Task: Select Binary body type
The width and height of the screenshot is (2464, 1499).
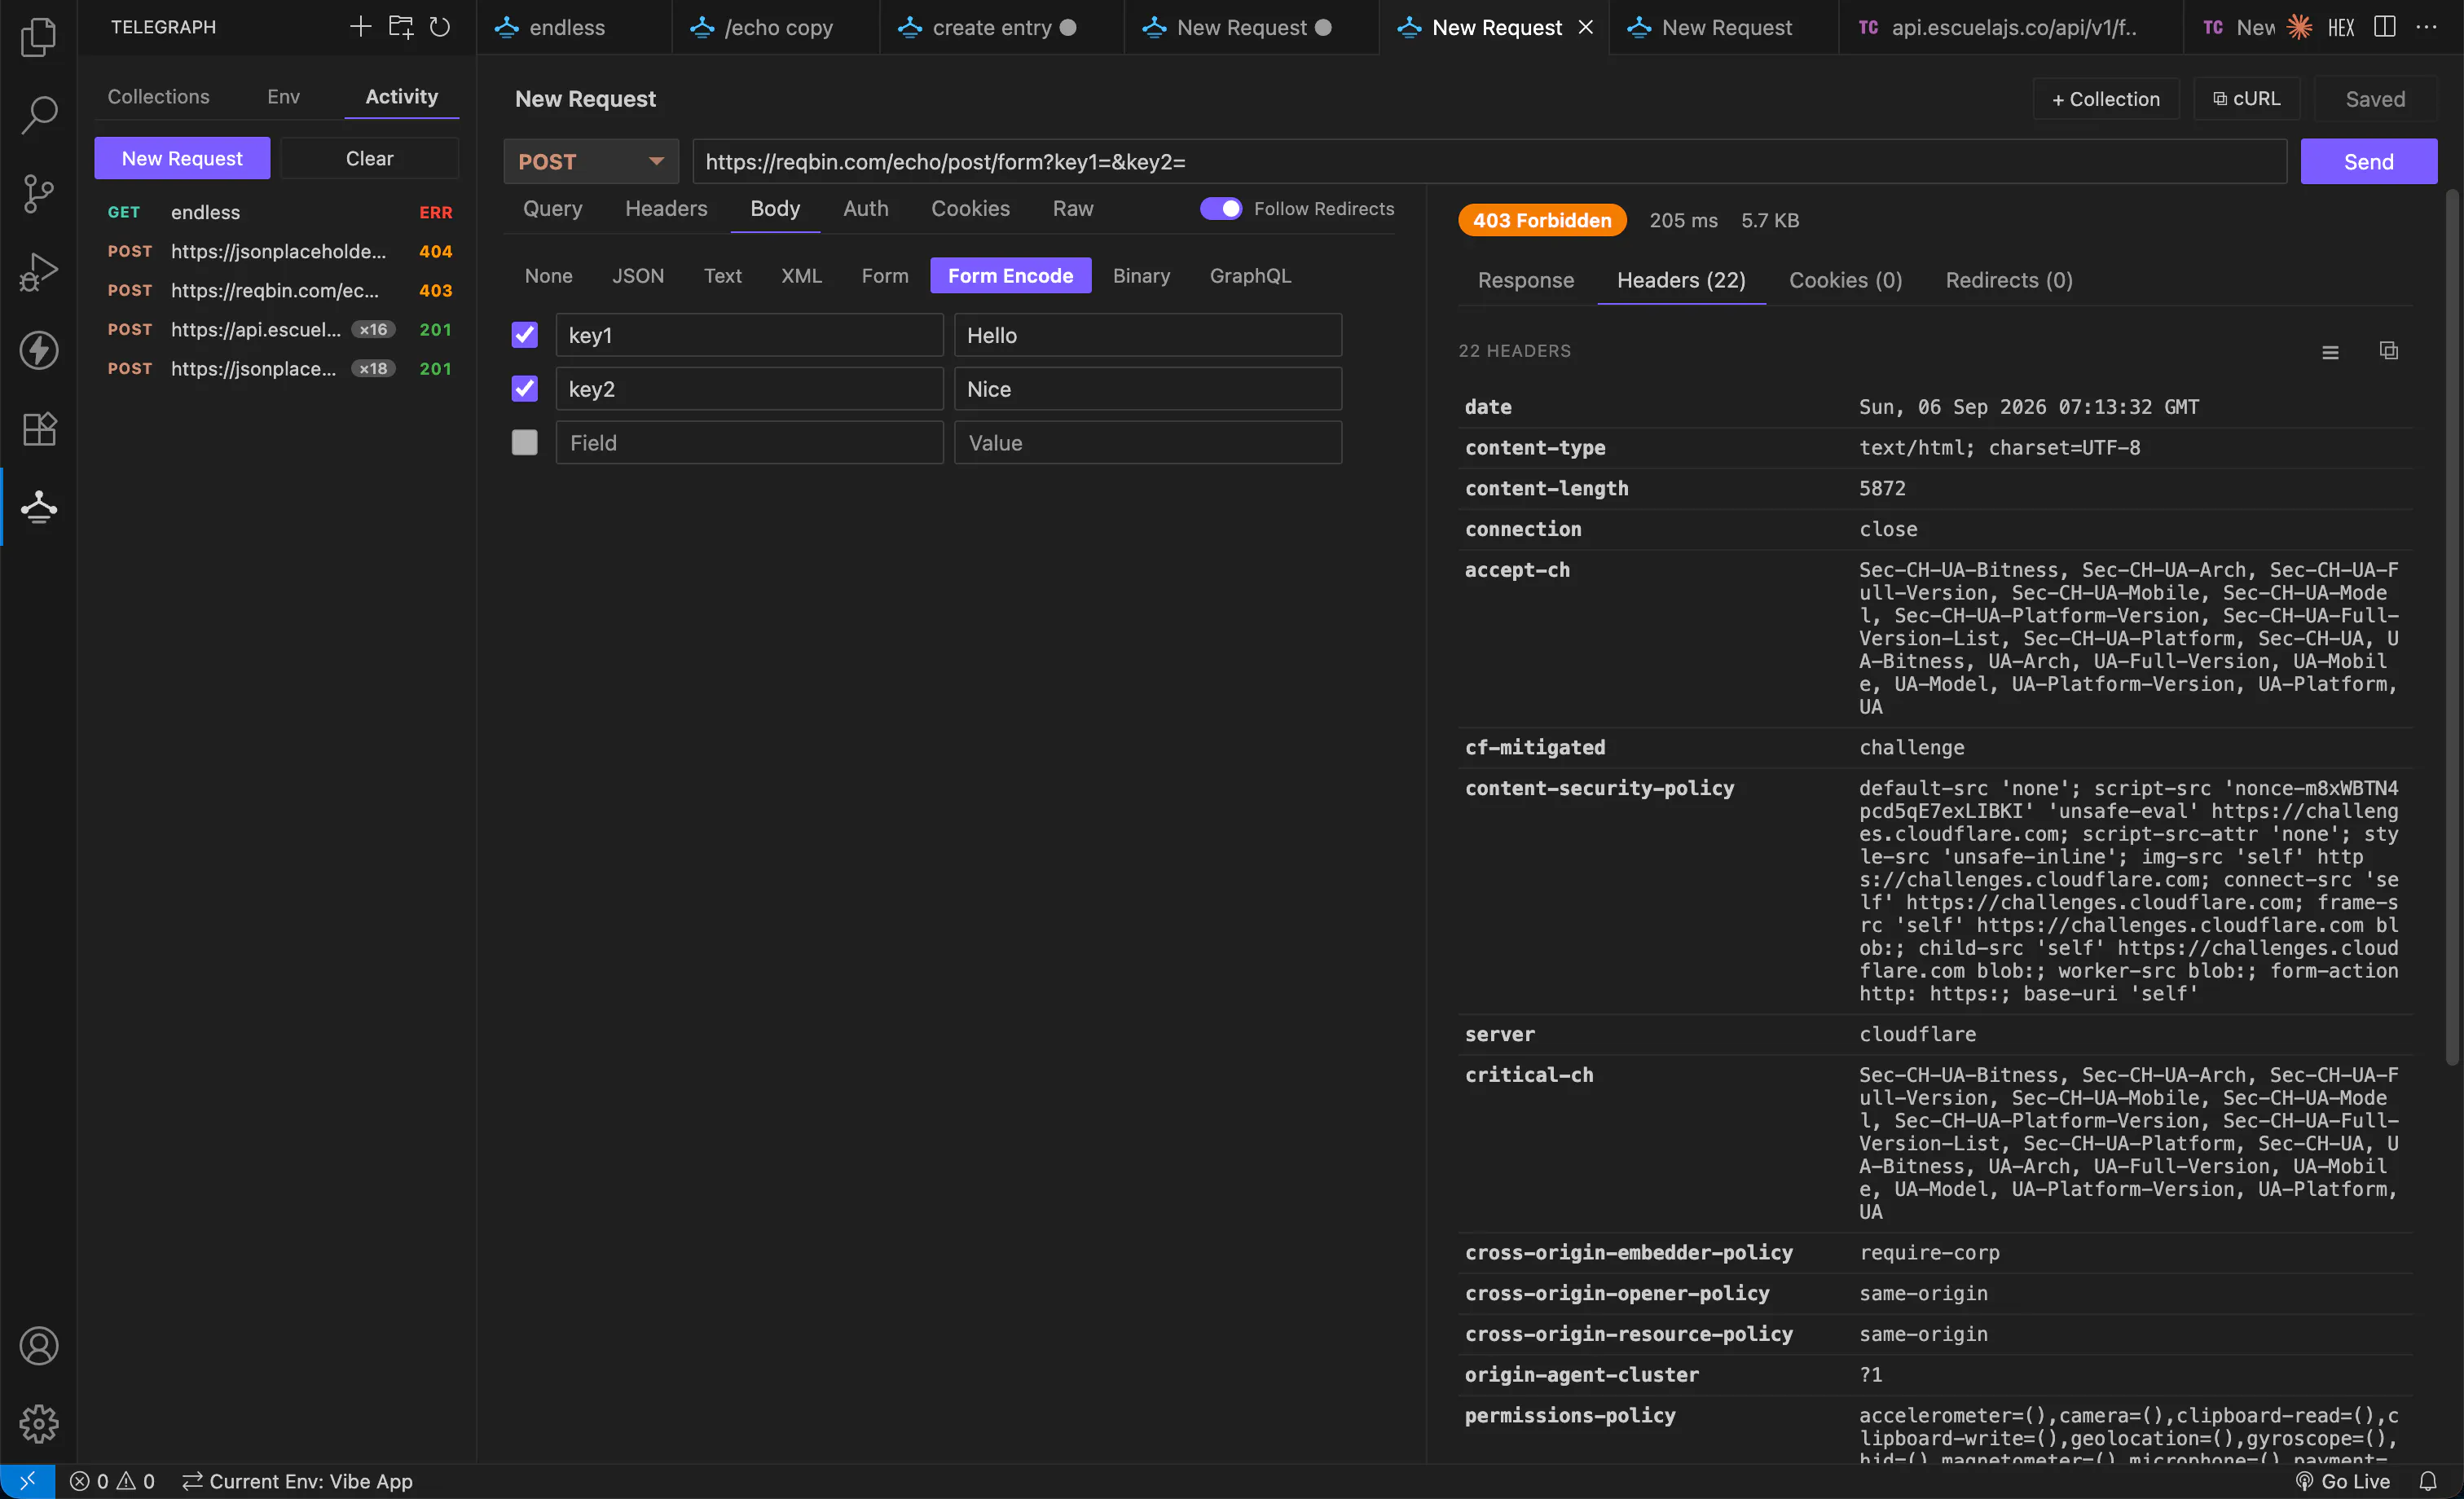Action: point(1141,275)
